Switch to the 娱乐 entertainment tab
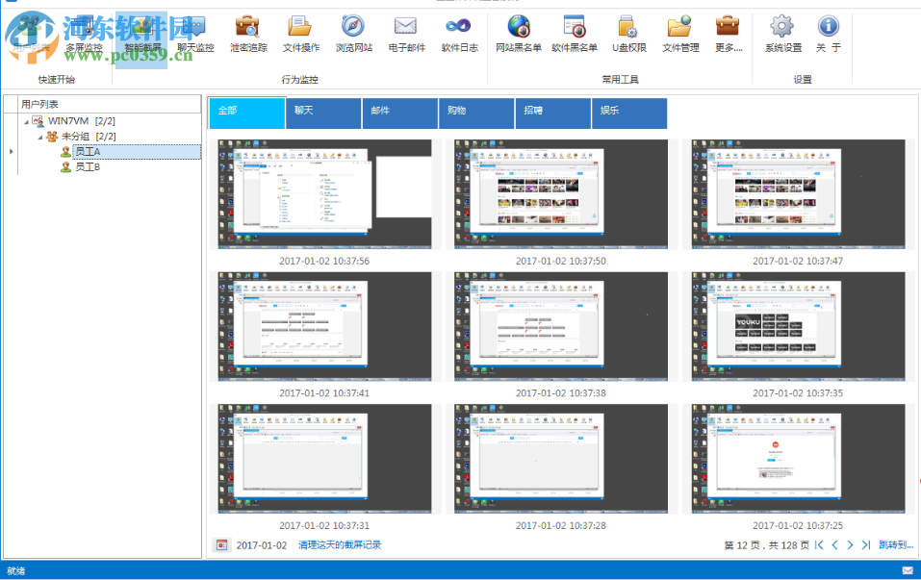Image resolution: width=921 pixels, height=580 pixels. 629,113
